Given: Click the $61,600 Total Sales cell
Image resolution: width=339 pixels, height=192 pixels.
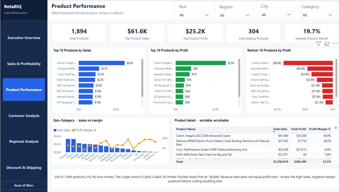Looking at the screenshot, I should pyautogui.click(x=283, y=136).
